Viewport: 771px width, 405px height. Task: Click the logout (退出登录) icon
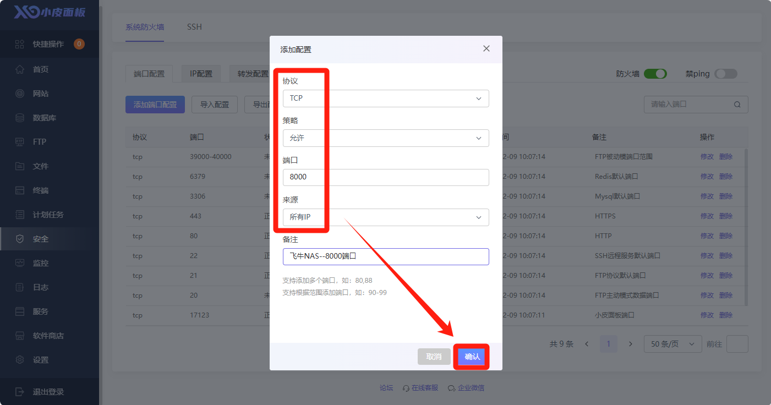20,392
